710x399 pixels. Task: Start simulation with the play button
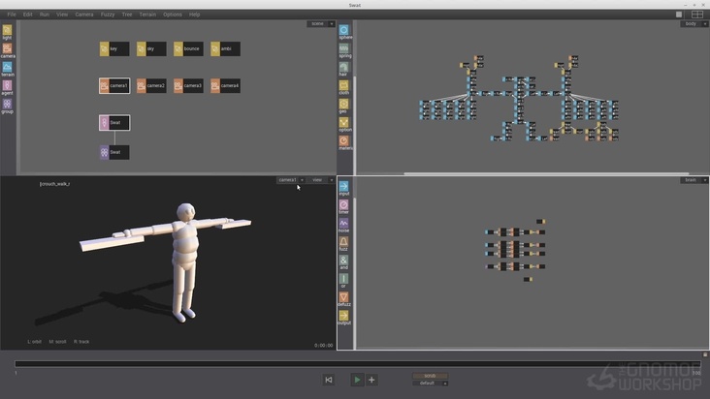point(357,380)
